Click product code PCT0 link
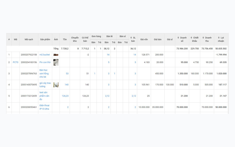This screenshot has width=235, height=147. click(x=15, y=62)
